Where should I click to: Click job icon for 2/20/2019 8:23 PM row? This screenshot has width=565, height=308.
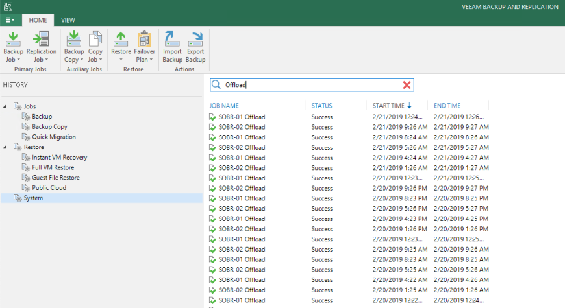click(x=212, y=198)
